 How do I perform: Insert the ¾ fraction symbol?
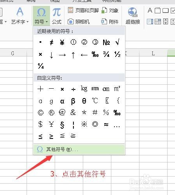point(106,54)
